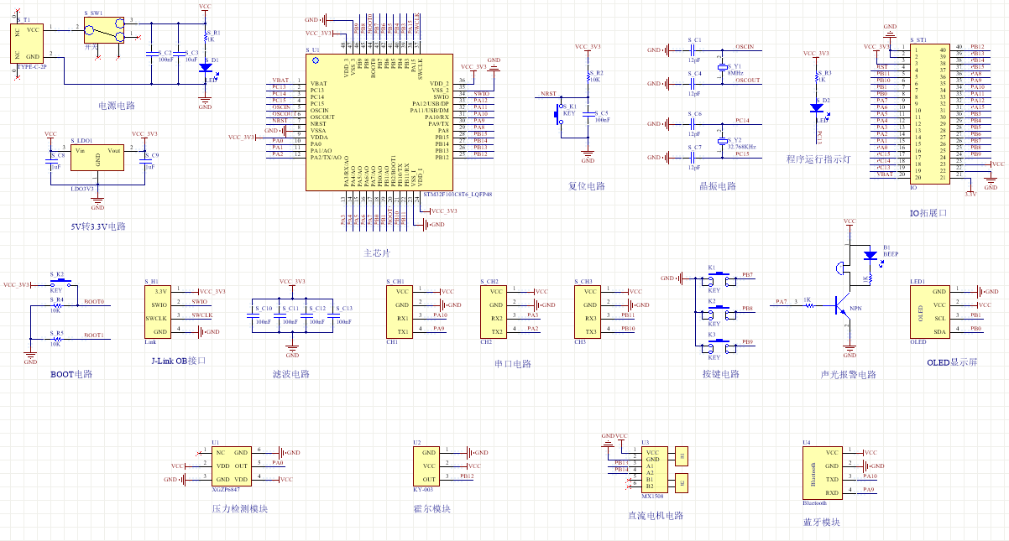Image resolution: width=1009 pixels, height=541 pixels.
Task: Click the SWCLK net label on J-Link header
Action: (202, 315)
